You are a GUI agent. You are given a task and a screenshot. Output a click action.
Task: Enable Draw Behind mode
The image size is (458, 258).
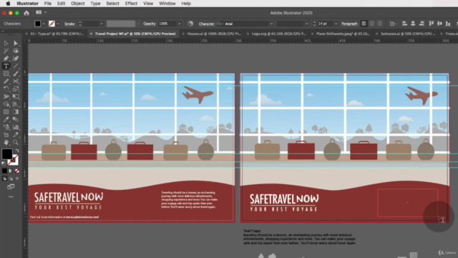click(11, 178)
